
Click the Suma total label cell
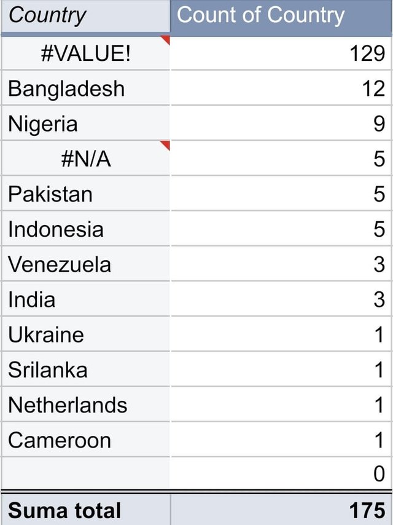pos(85,510)
